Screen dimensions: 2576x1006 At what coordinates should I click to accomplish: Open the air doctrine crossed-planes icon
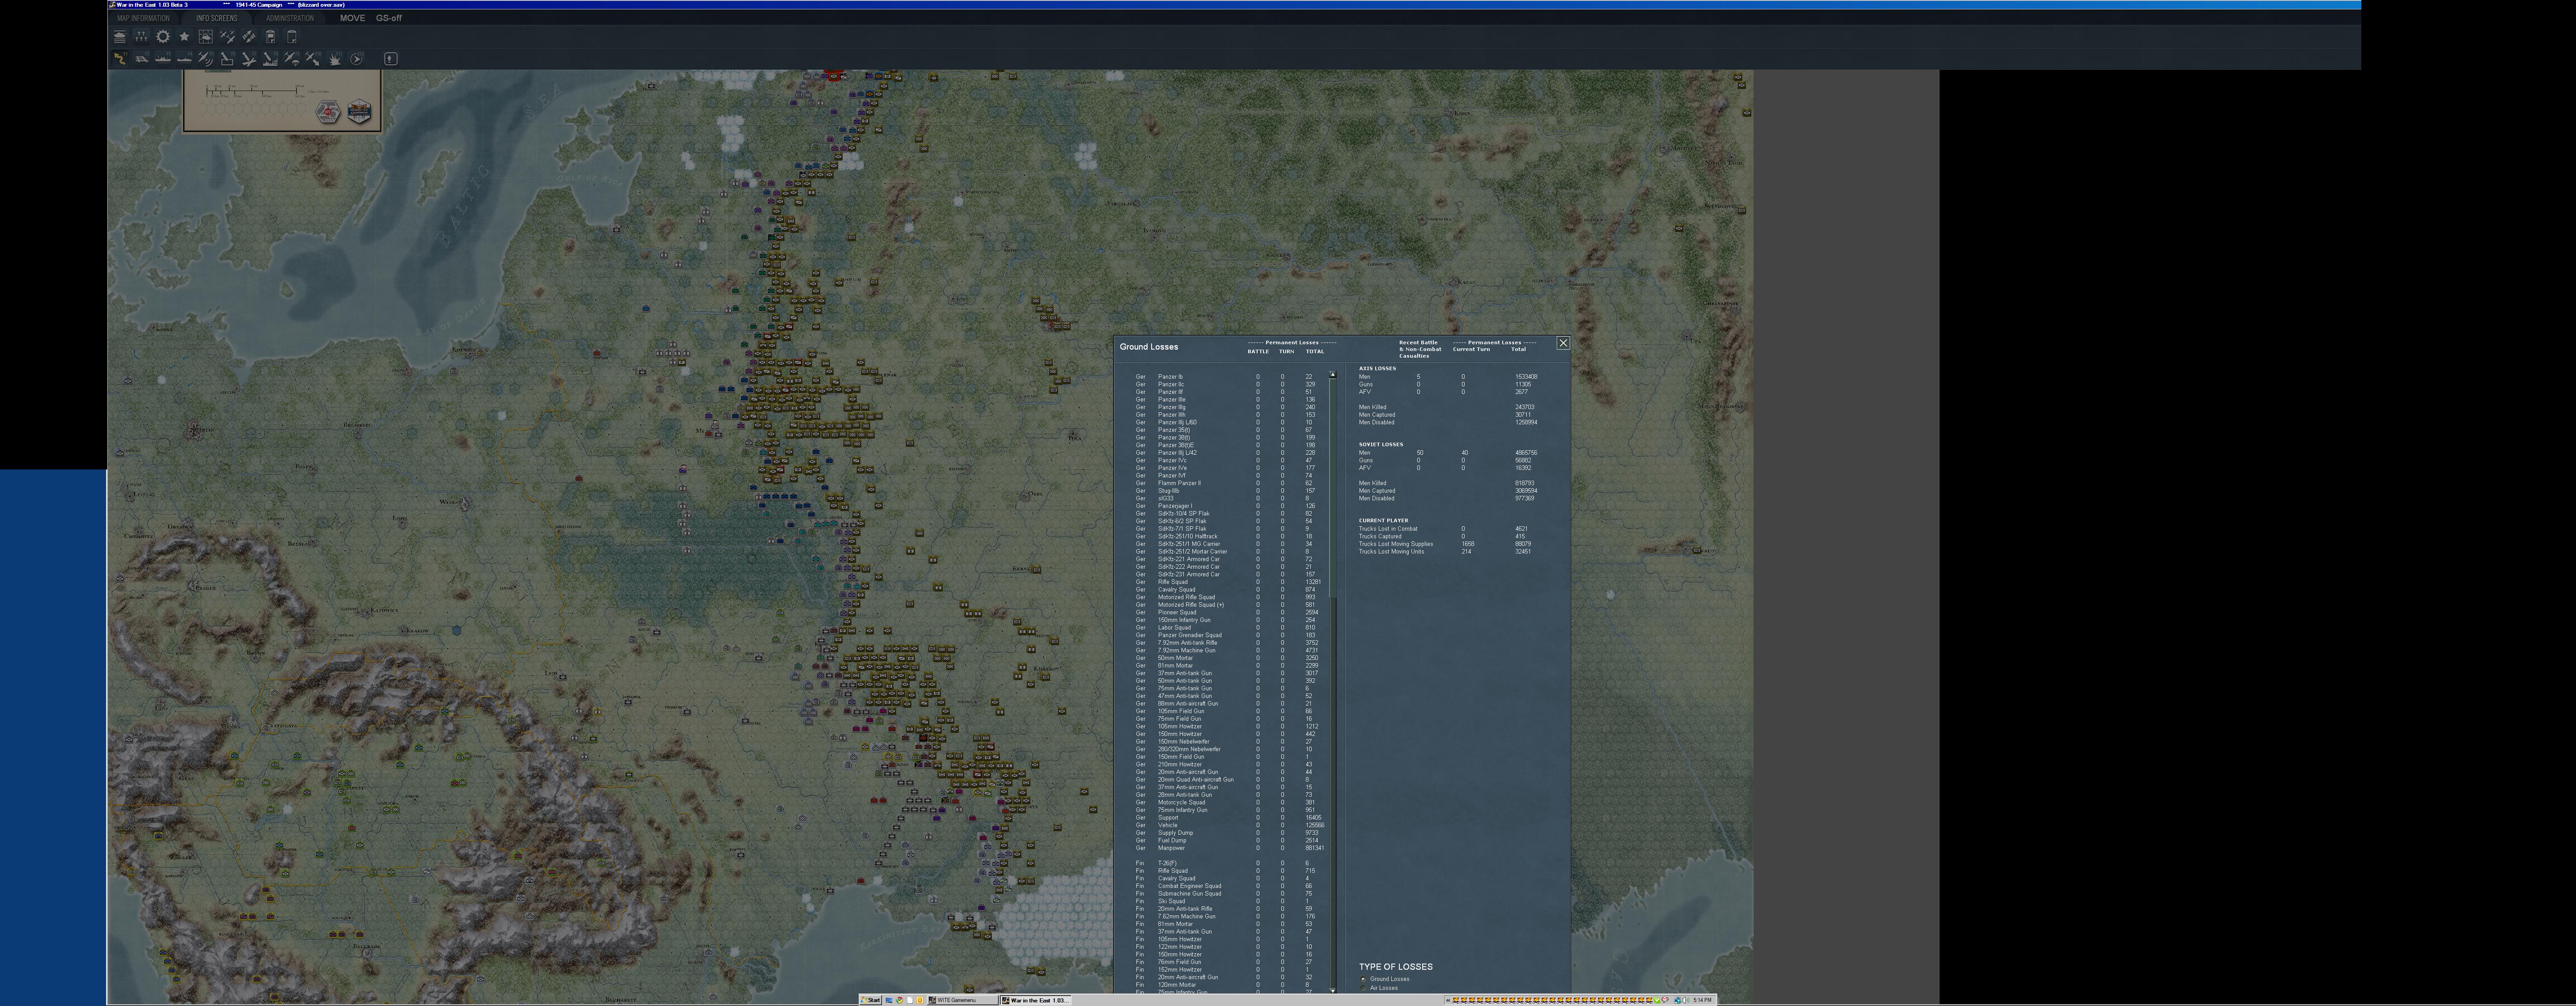pos(227,37)
